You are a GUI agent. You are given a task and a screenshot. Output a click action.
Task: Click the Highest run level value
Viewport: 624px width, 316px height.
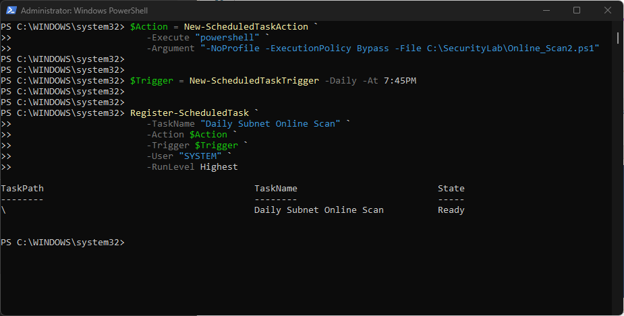pos(219,167)
